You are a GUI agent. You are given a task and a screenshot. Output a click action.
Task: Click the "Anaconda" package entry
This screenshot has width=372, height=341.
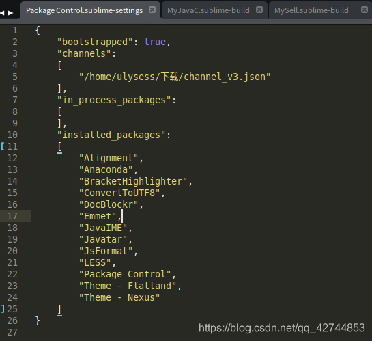106,169
